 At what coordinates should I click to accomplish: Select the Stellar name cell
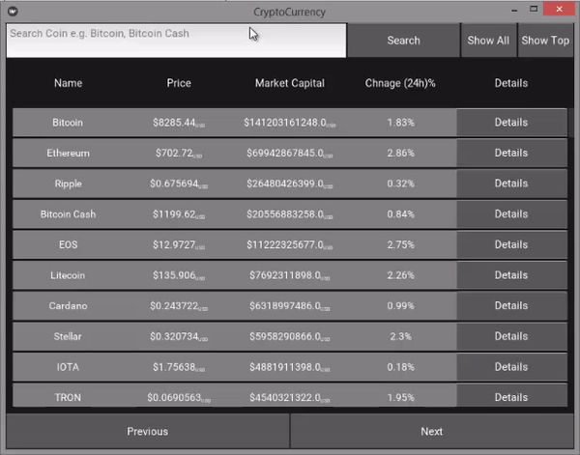68,336
